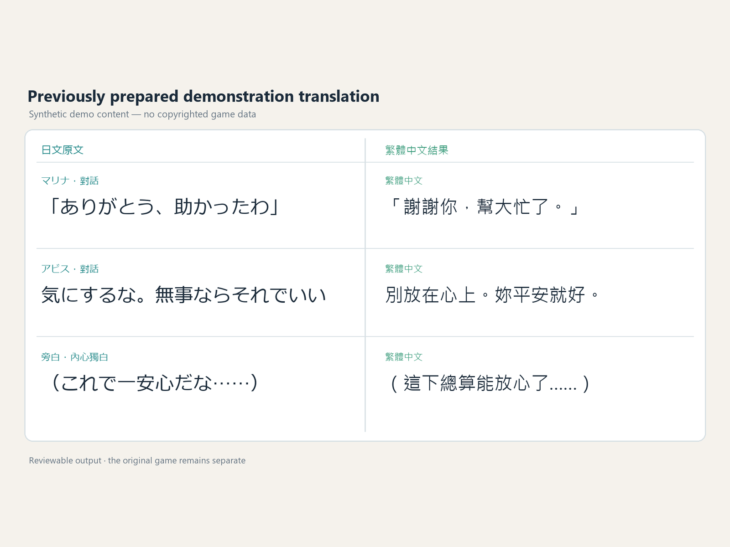This screenshot has height=547, width=730.
Task: Click the マリナ・對話 speaker label
Action: click(x=70, y=181)
